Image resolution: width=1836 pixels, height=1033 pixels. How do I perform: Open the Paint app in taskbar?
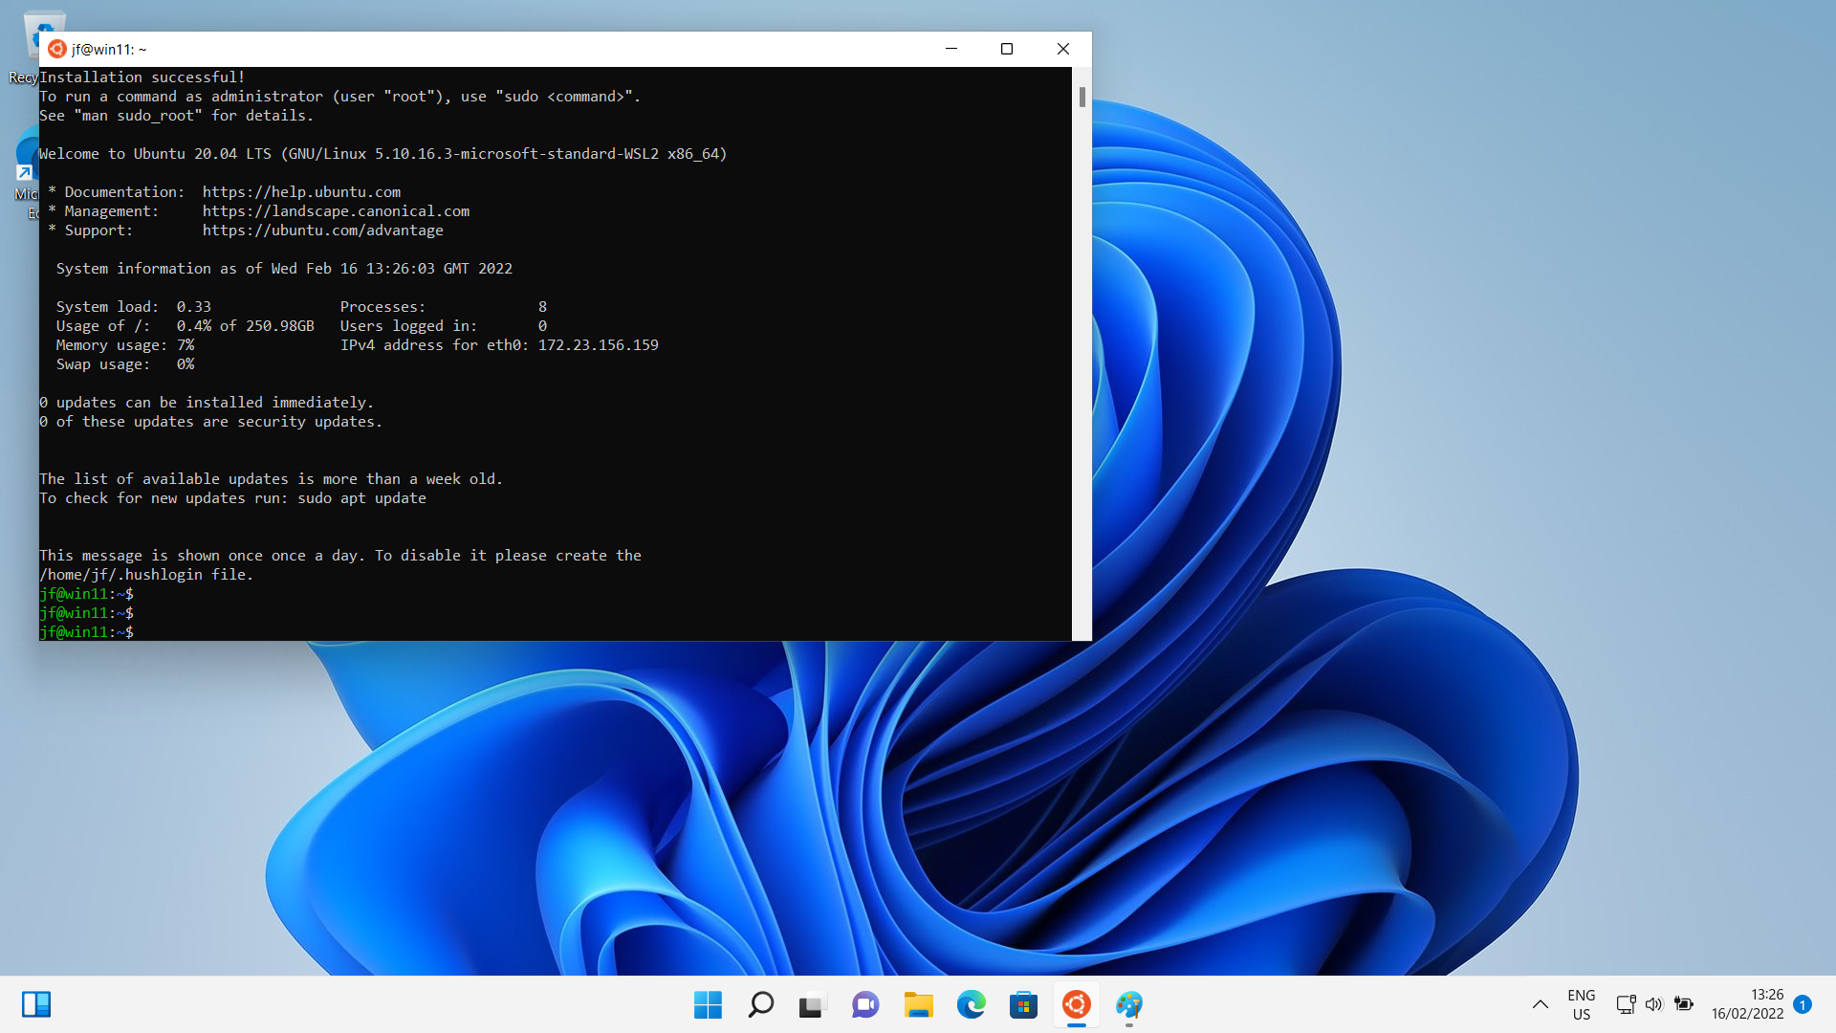pos(1128,1004)
